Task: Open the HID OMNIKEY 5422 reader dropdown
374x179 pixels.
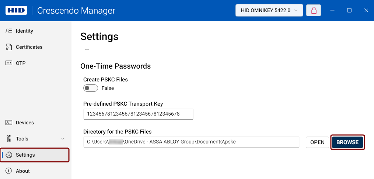Action: point(269,10)
